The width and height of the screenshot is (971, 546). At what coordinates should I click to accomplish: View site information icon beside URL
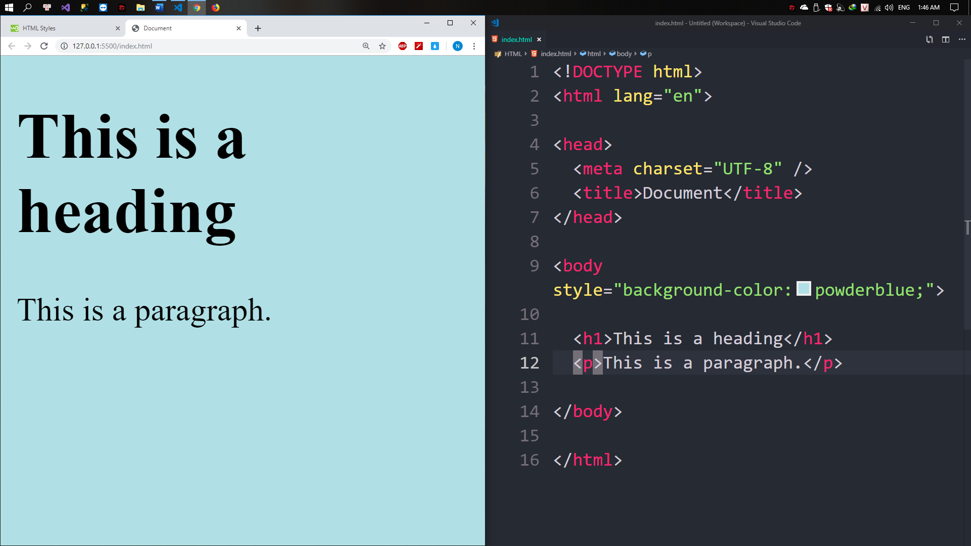coord(64,46)
